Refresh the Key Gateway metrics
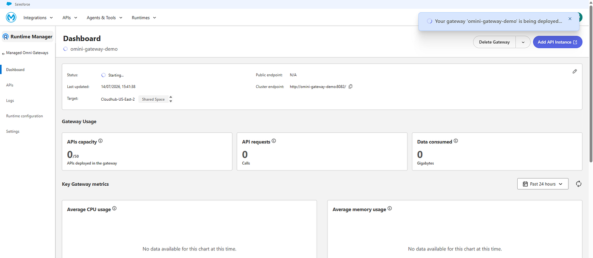The image size is (593, 258). click(579, 184)
